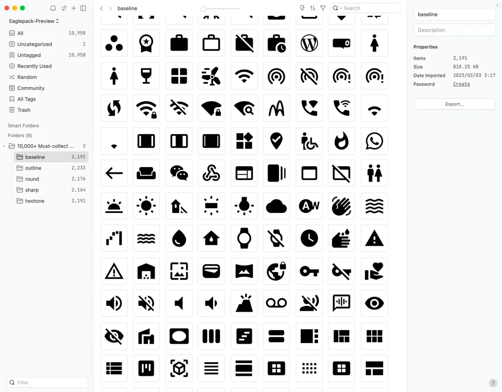The width and height of the screenshot is (502, 392).
Task: Adjust the thumbnail size slider
Action: coord(220,9)
